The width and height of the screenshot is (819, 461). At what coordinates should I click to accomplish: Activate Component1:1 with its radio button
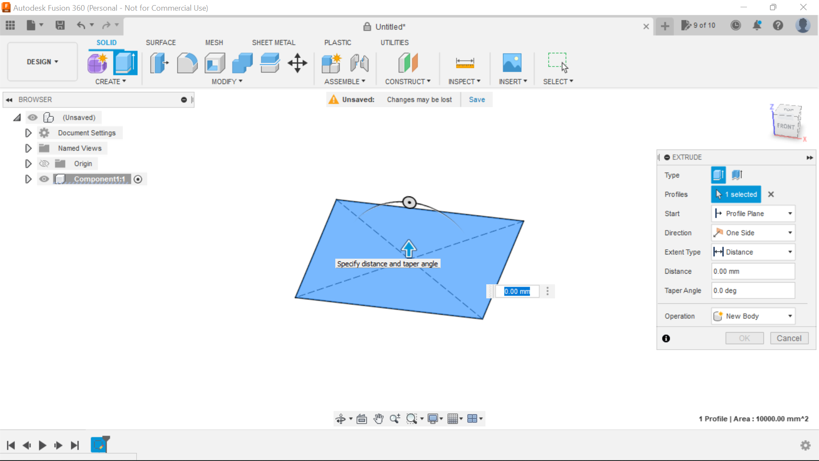click(138, 179)
